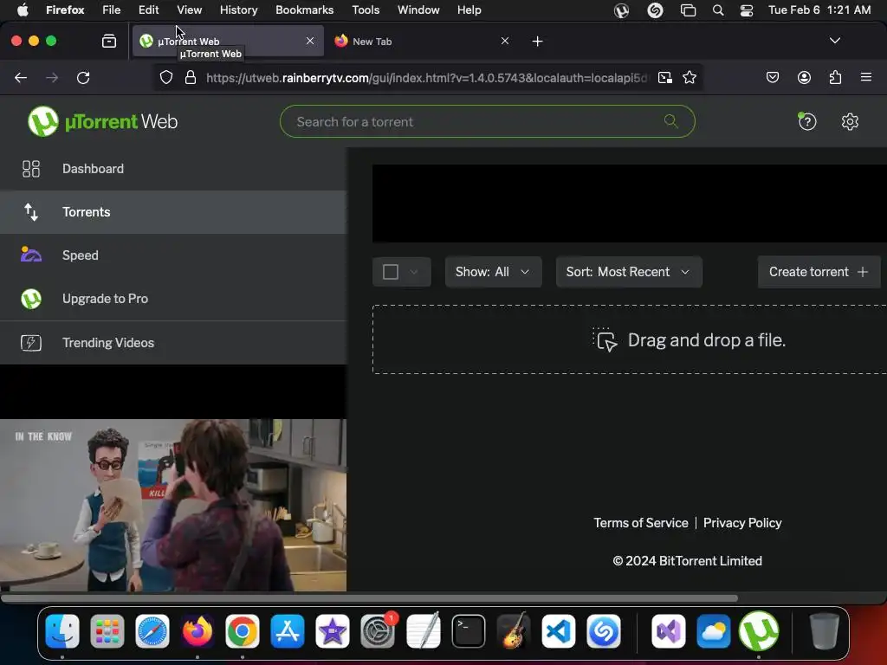Open the Tools menu in the menu bar
Image resolution: width=887 pixels, height=665 pixels.
(x=366, y=10)
